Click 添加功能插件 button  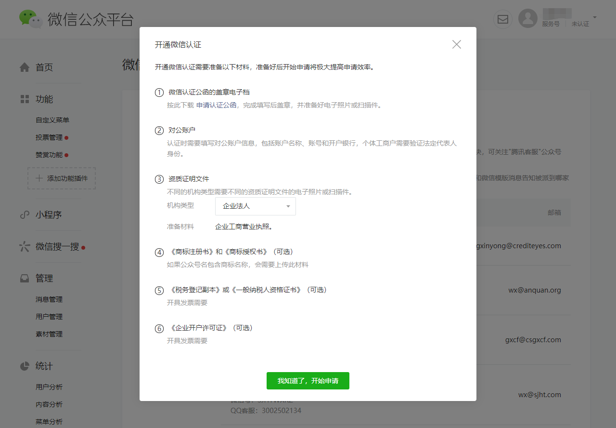(x=62, y=178)
